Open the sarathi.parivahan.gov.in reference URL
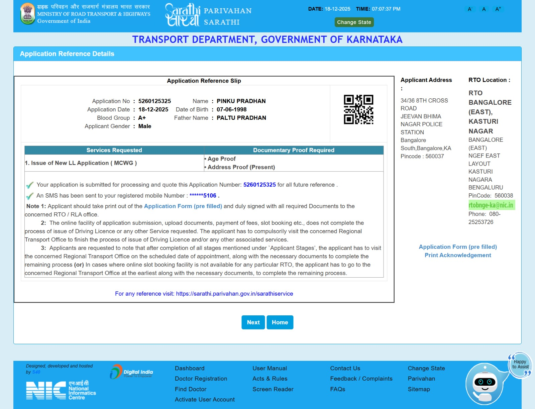This screenshot has height=409, width=535. click(x=234, y=294)
